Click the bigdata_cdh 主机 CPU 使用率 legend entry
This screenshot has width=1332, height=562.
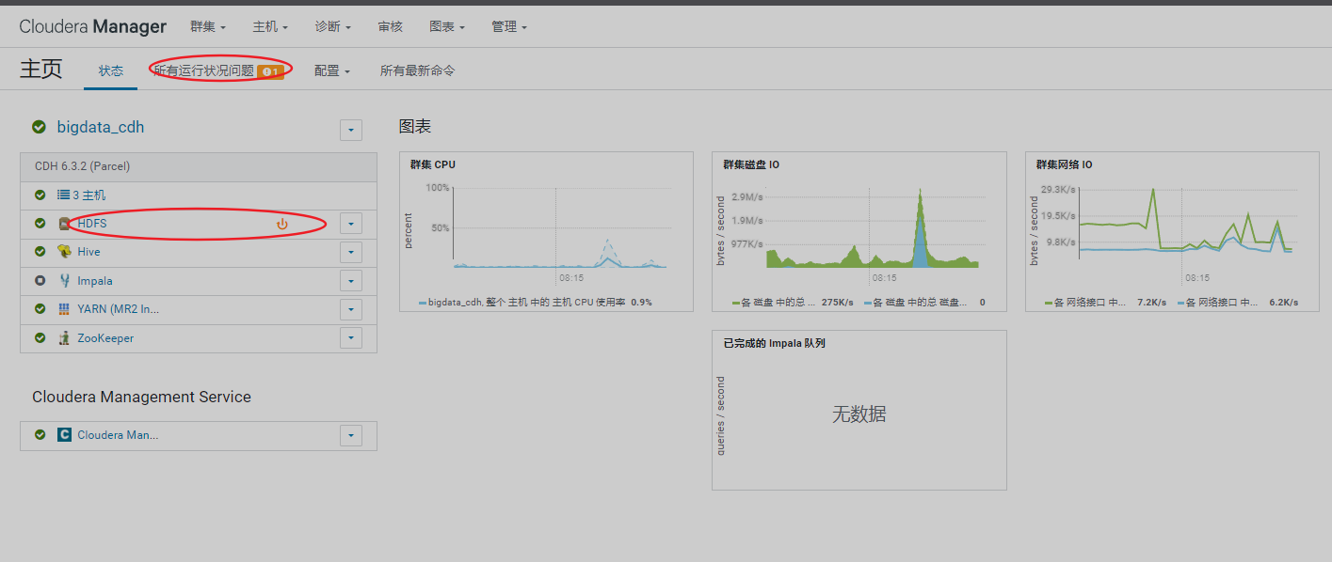(x=536, y=303)
